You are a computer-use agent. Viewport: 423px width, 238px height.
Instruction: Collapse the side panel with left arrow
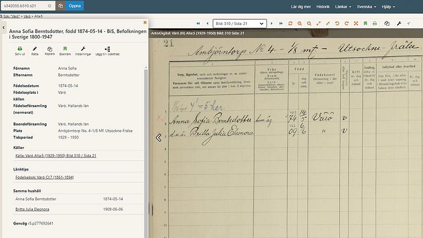click(x=3, y=27)
